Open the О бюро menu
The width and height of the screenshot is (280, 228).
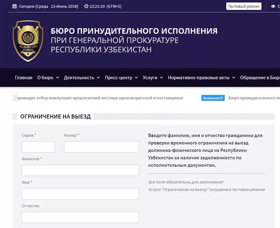(x=45, y=78)
